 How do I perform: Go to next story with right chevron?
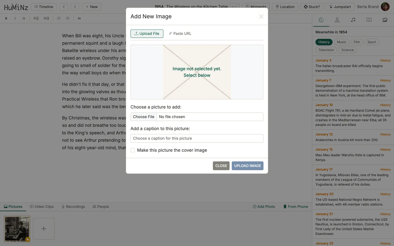[x=75, y=7]
